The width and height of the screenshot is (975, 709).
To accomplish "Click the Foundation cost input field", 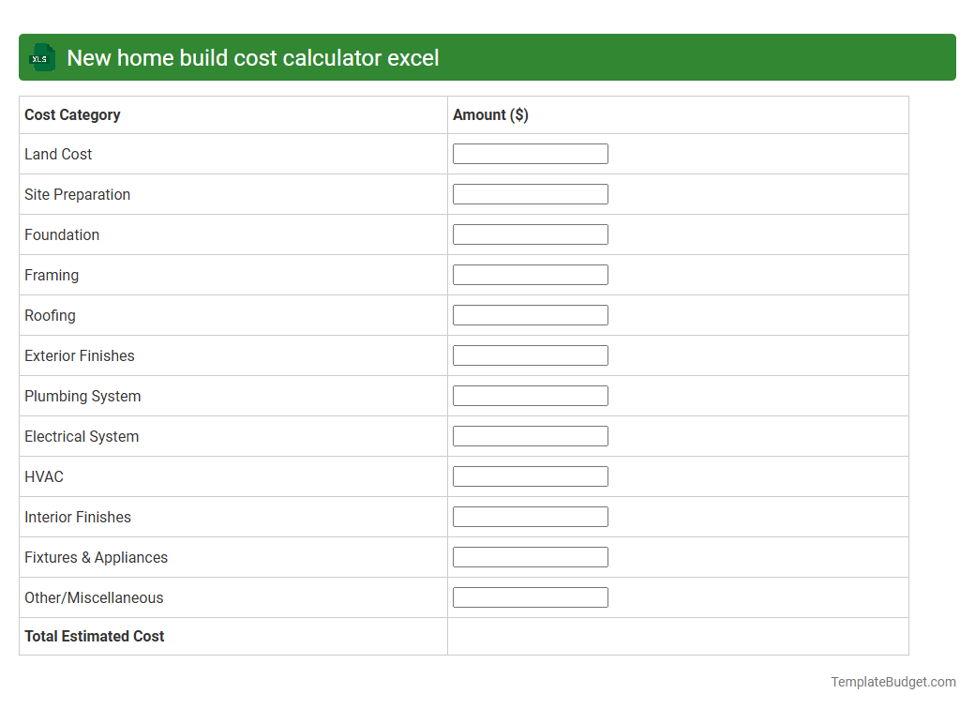I will pyautogui.click(x=530, y=234).
